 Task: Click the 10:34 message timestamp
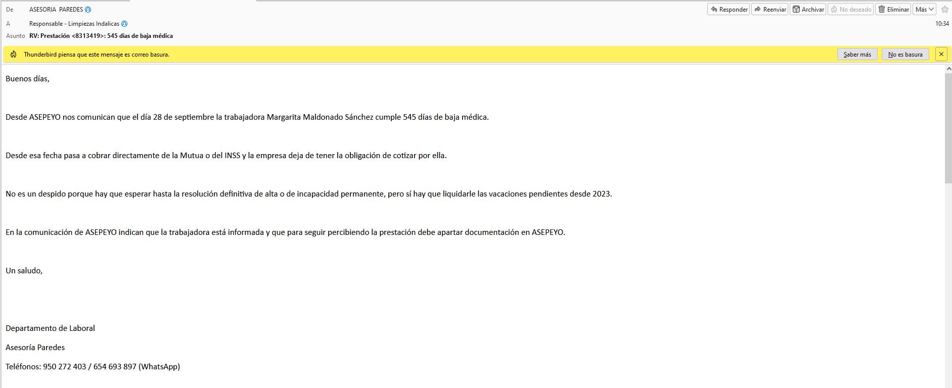click(941, 24)
